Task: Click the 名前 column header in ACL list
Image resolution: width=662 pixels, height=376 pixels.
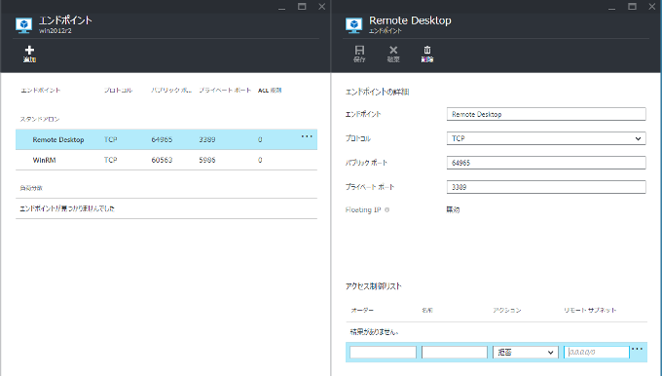Action: (x=427, y=310)
